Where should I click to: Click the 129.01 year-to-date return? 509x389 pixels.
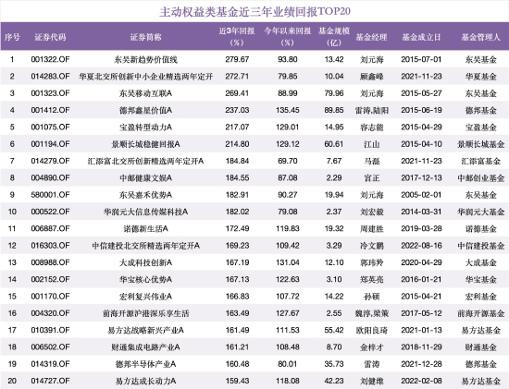(288, 128)
